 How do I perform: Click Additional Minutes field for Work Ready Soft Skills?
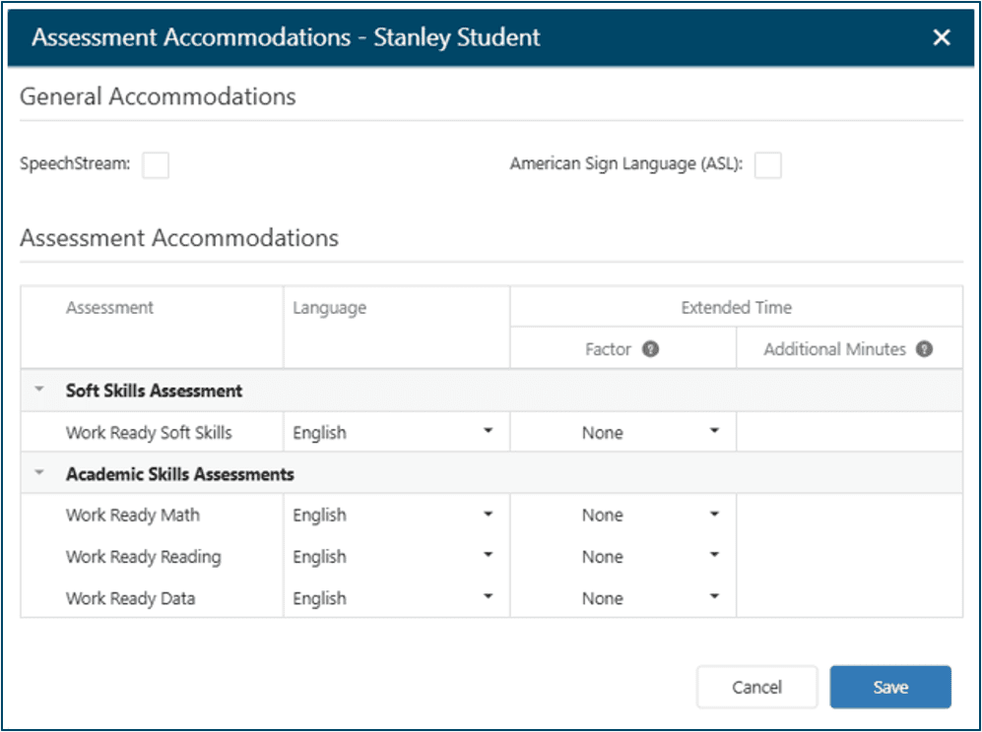[x=849, y=432]
